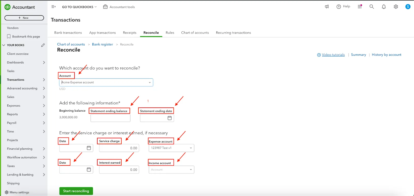
Task: Open calendar picker for Service charge date
Action: [89, 148]
